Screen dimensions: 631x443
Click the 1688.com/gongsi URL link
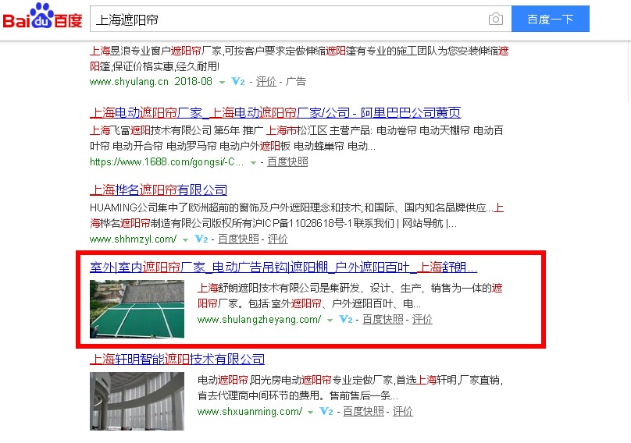166,162
